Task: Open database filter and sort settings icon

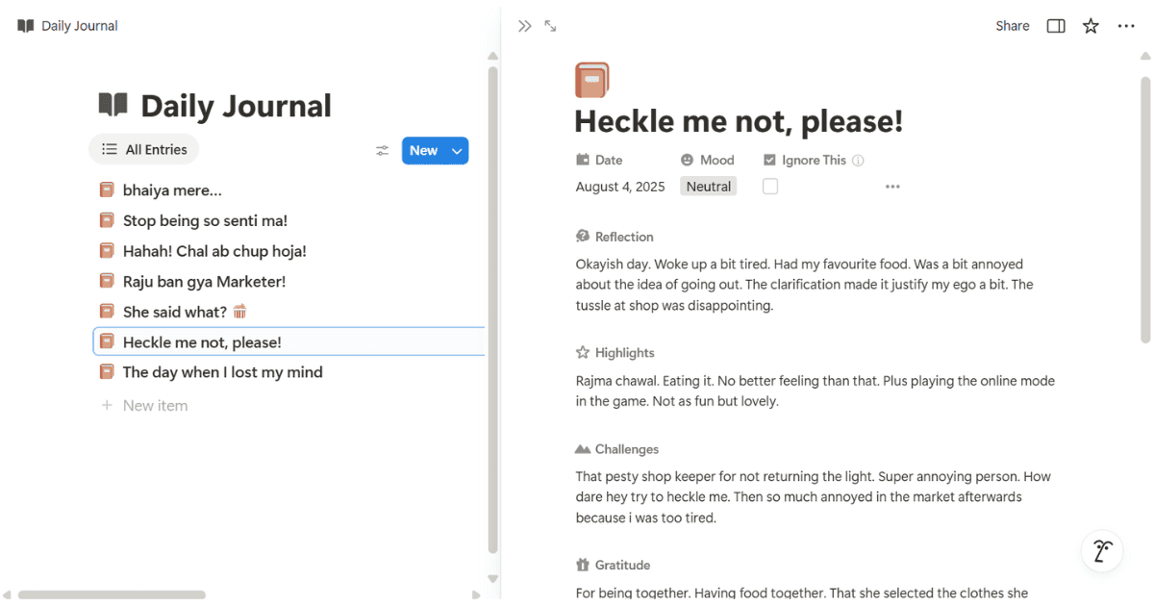Action: pos(383,150)
